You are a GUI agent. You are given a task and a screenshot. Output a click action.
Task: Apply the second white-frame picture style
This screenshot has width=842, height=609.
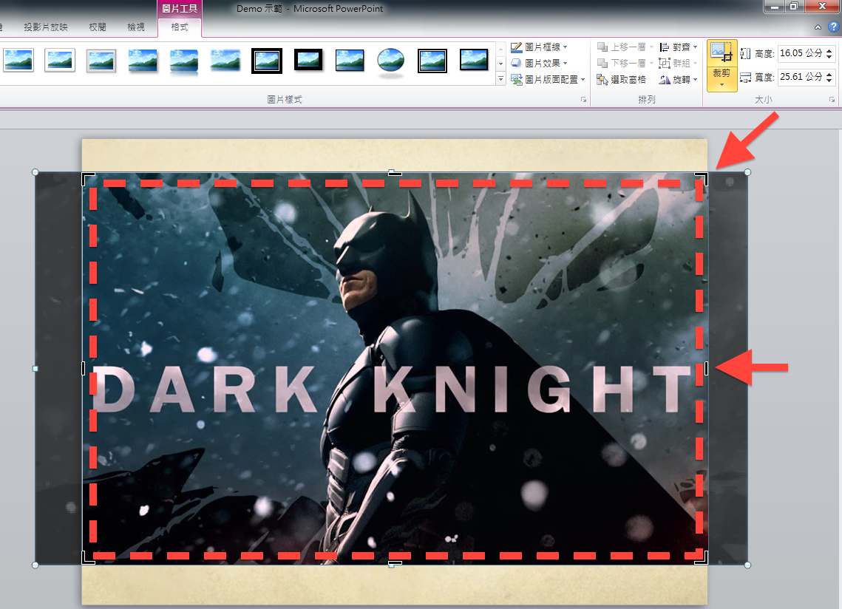coord(60,60)
